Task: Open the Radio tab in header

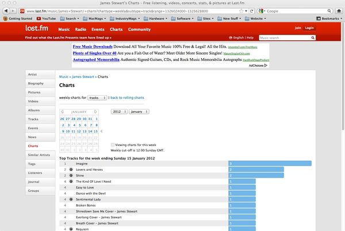Action: (x=80, y=29)
